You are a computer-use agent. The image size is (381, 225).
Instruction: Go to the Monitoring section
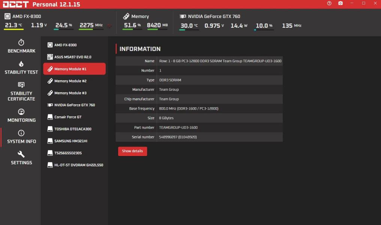[21, 115]
